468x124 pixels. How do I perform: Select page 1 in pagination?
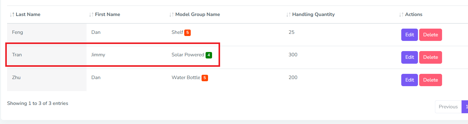pos(466,107)
